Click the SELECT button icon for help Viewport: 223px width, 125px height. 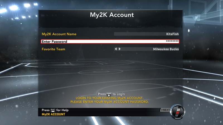[x=53, y=110]
